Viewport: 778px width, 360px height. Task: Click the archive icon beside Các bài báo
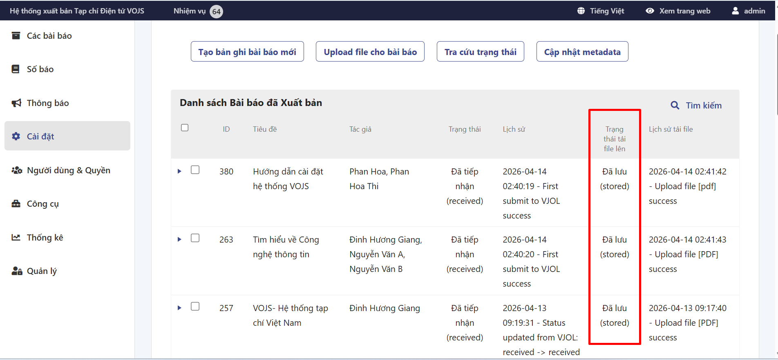coord(16,35)
